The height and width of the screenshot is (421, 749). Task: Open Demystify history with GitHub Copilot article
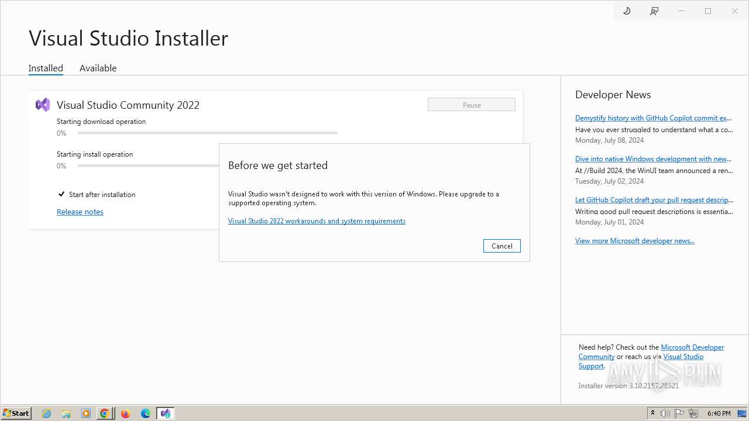(653, 118)
